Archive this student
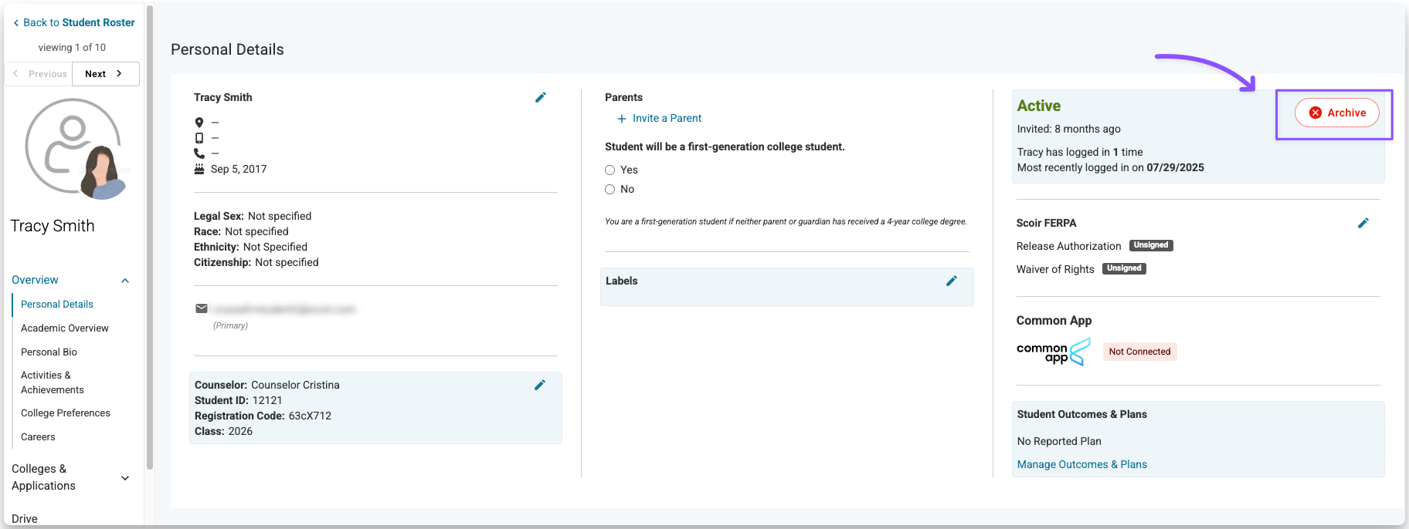The width and height of the screenshot is (1409, 529). point(1337,113)
